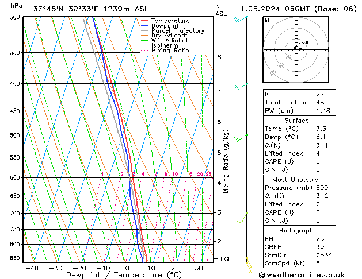Click the 850 hPa pressure axis label
The image size is (362, 279).
point(16,258)
